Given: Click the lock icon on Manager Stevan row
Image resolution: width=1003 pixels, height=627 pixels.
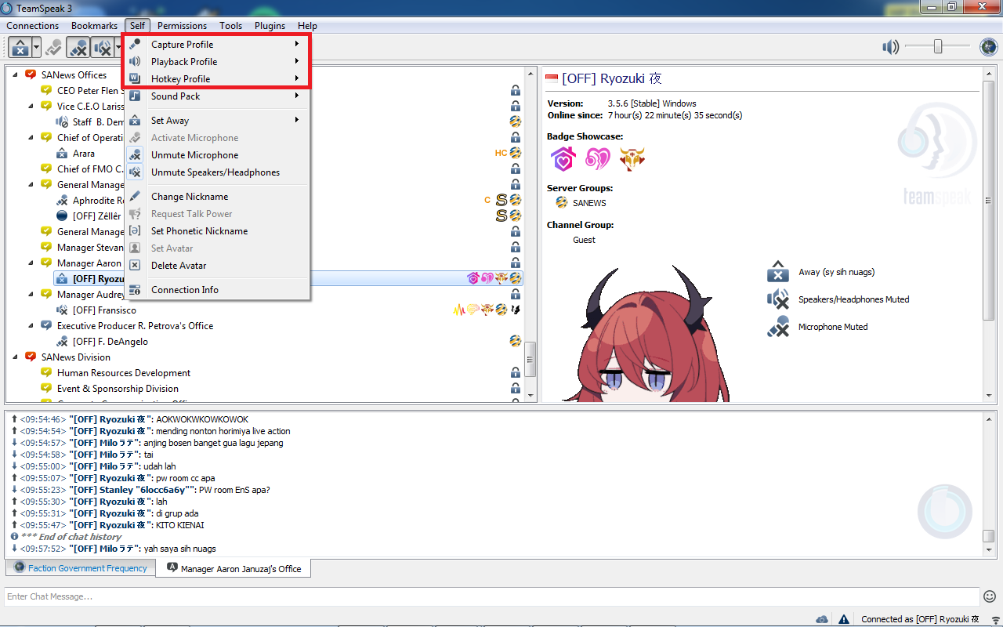Looking at the screenshot, I should pyautogui.click(x=516, y=248).
